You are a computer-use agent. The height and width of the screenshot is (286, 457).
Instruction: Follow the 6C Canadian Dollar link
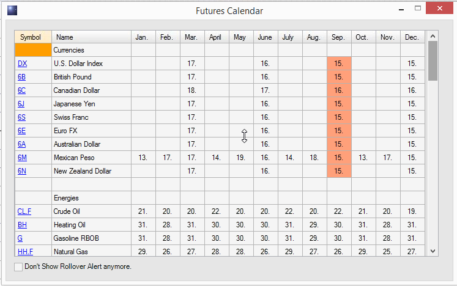21,90
